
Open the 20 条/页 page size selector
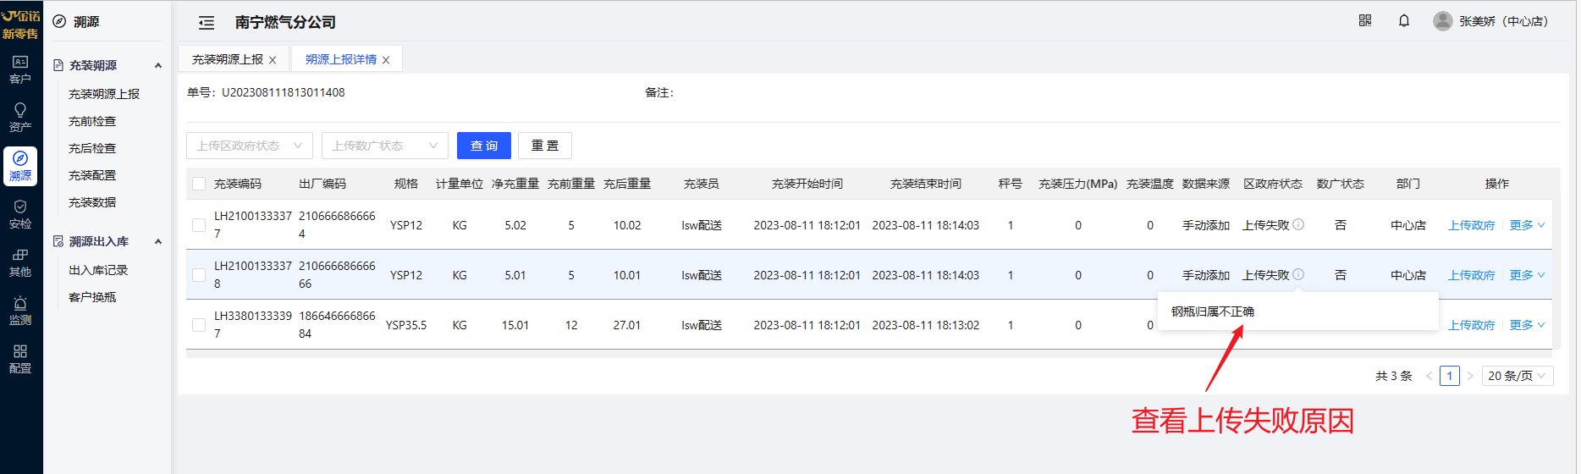point(1517,376)
